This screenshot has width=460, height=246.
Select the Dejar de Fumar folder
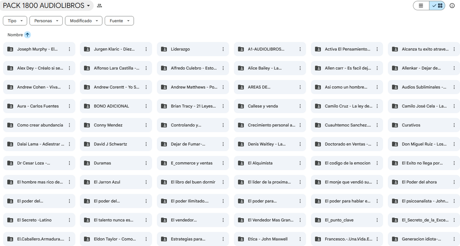click(x=193, y=144)
